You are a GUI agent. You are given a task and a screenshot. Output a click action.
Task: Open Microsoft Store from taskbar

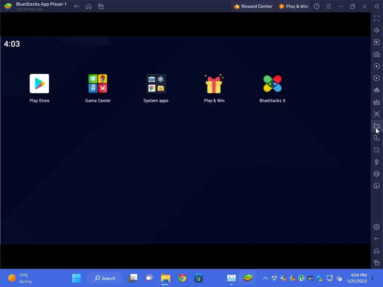[x=198, y=278]
